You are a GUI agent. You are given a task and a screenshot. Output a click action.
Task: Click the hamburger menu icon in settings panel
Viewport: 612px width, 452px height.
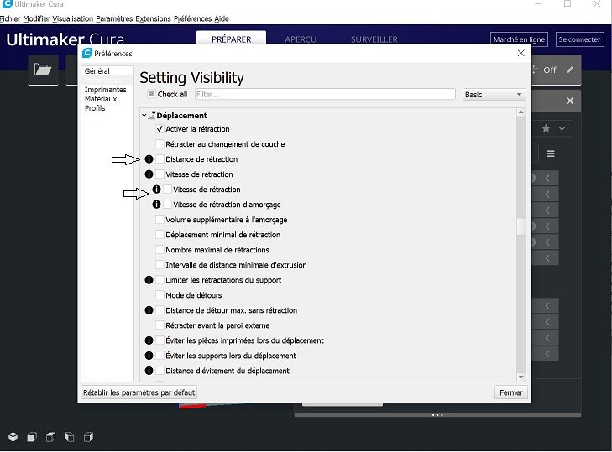tap(551, 153)
